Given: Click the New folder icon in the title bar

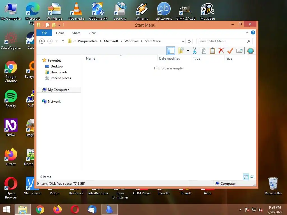Looking at the screenshot, I should coord(54,25).
